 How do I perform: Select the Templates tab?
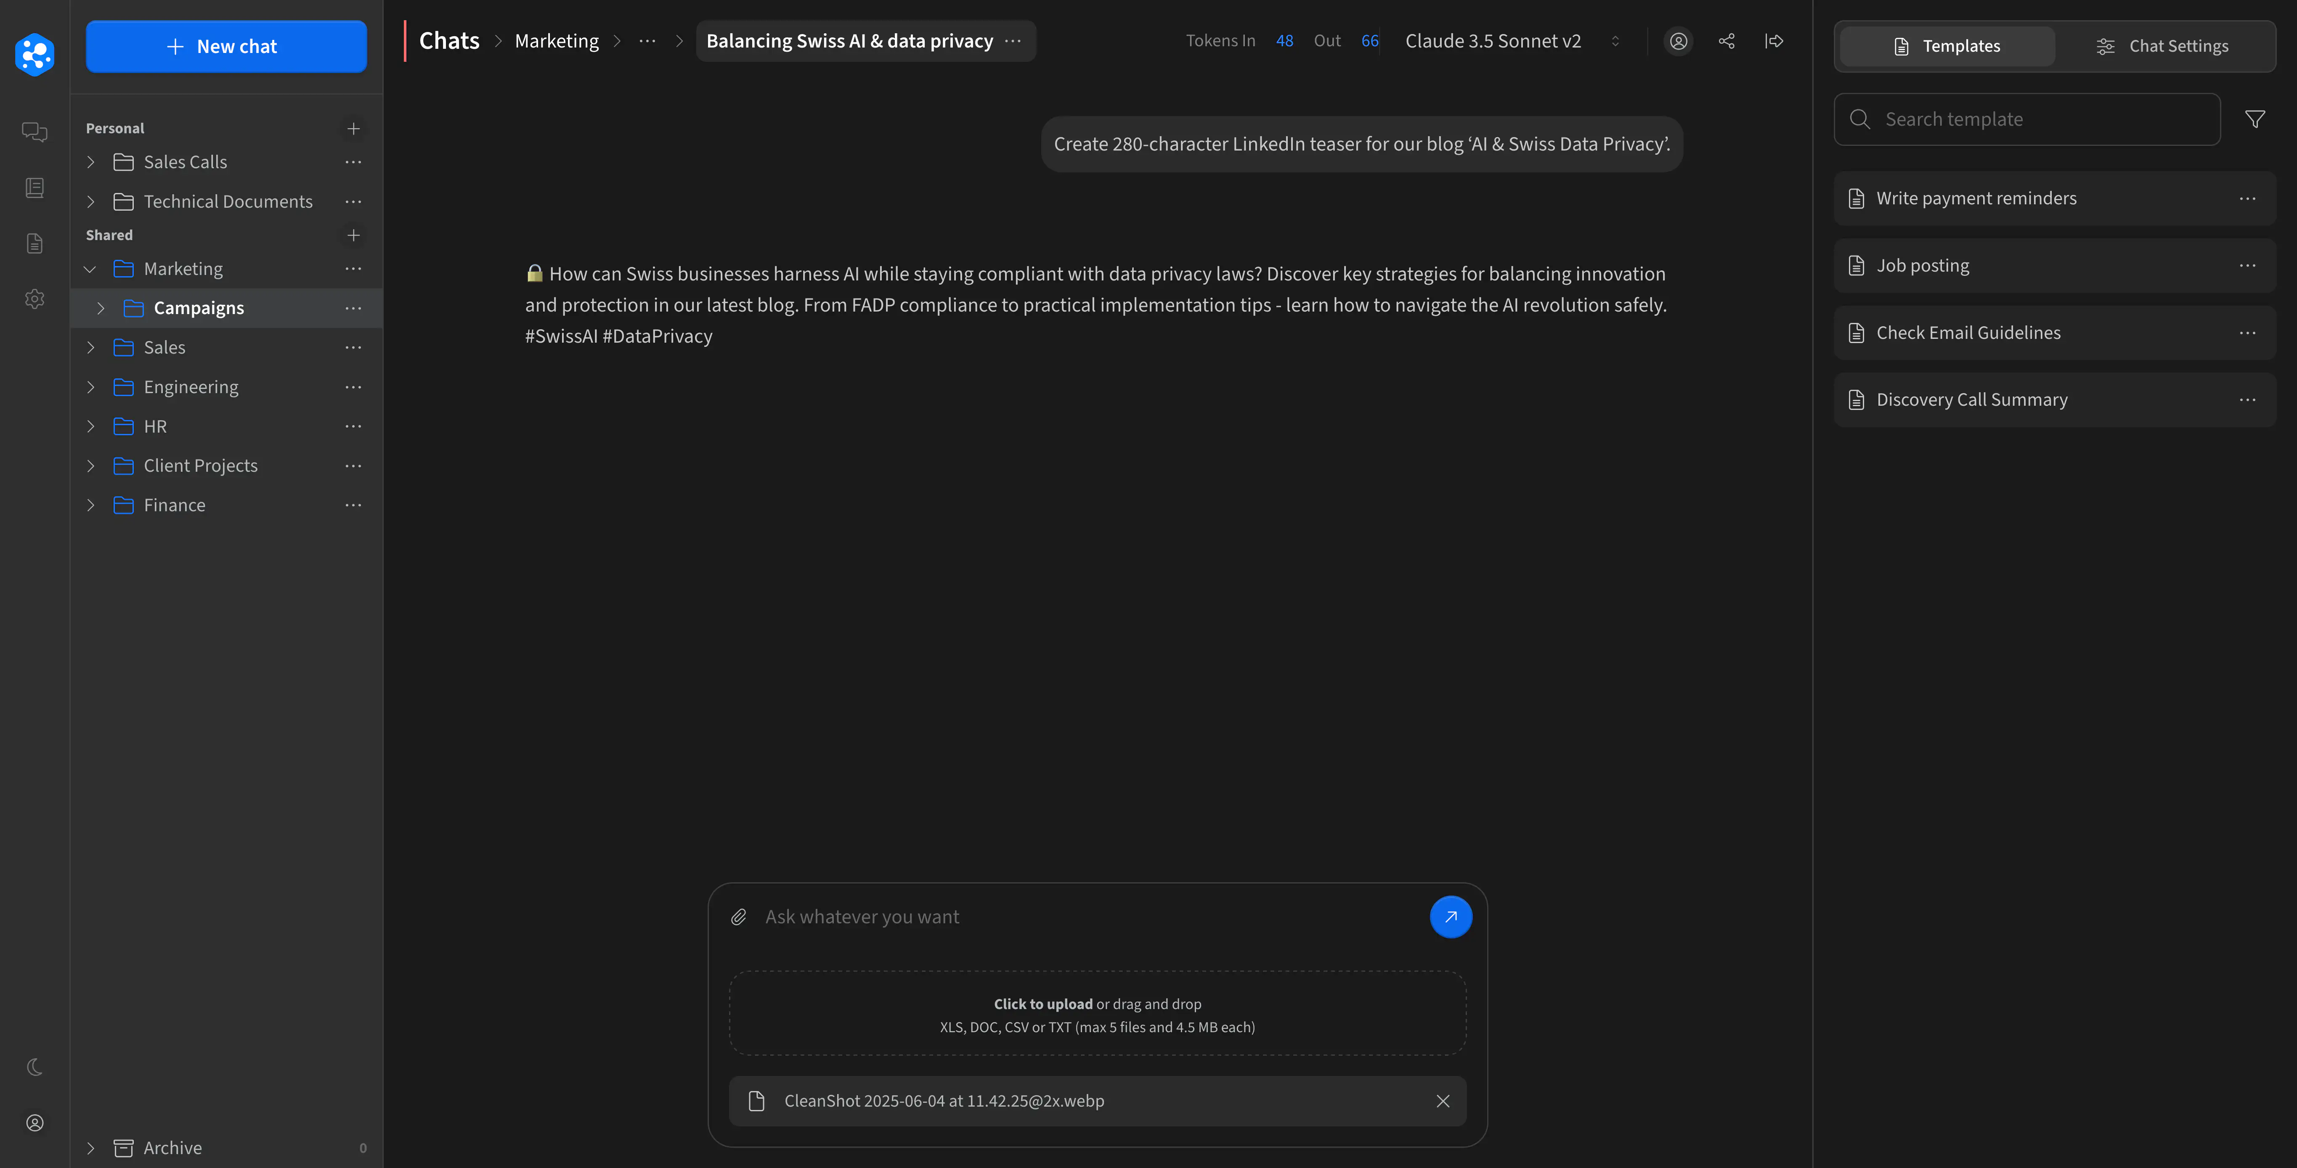[x=1947, y=46]
